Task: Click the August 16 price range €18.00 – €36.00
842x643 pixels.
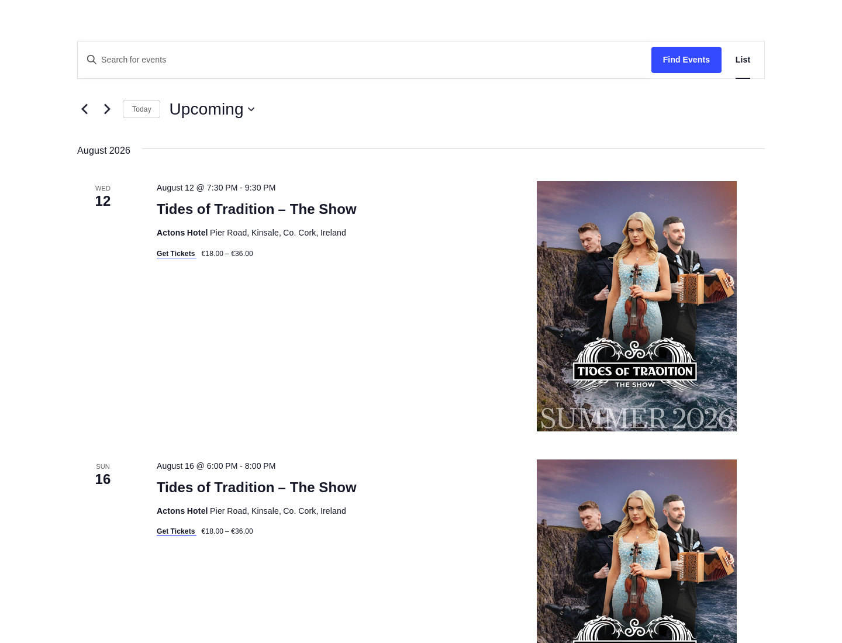Action: click(x=227, y=531)
